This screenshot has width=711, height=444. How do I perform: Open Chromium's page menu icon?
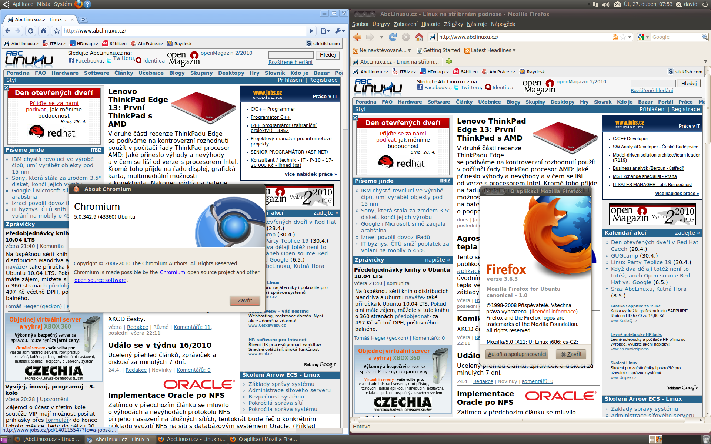click(x=325, y=31)
